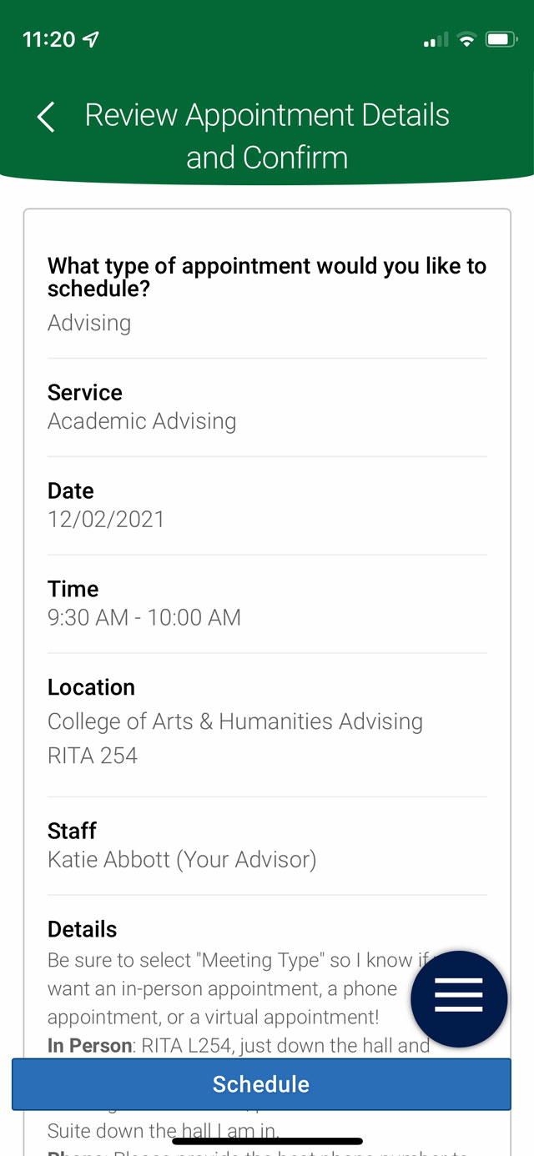Image resolution: width=534 pixels, height=1156 pixels.
Task: Tap the Details section heading
Action: pyautogui.click(x=82, y=929)
